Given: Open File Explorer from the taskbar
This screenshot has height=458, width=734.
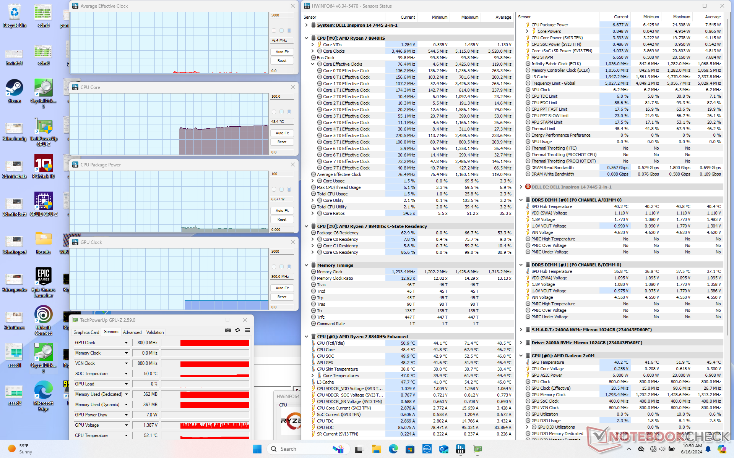Looking at the screenshot, I should click(377, 449).
